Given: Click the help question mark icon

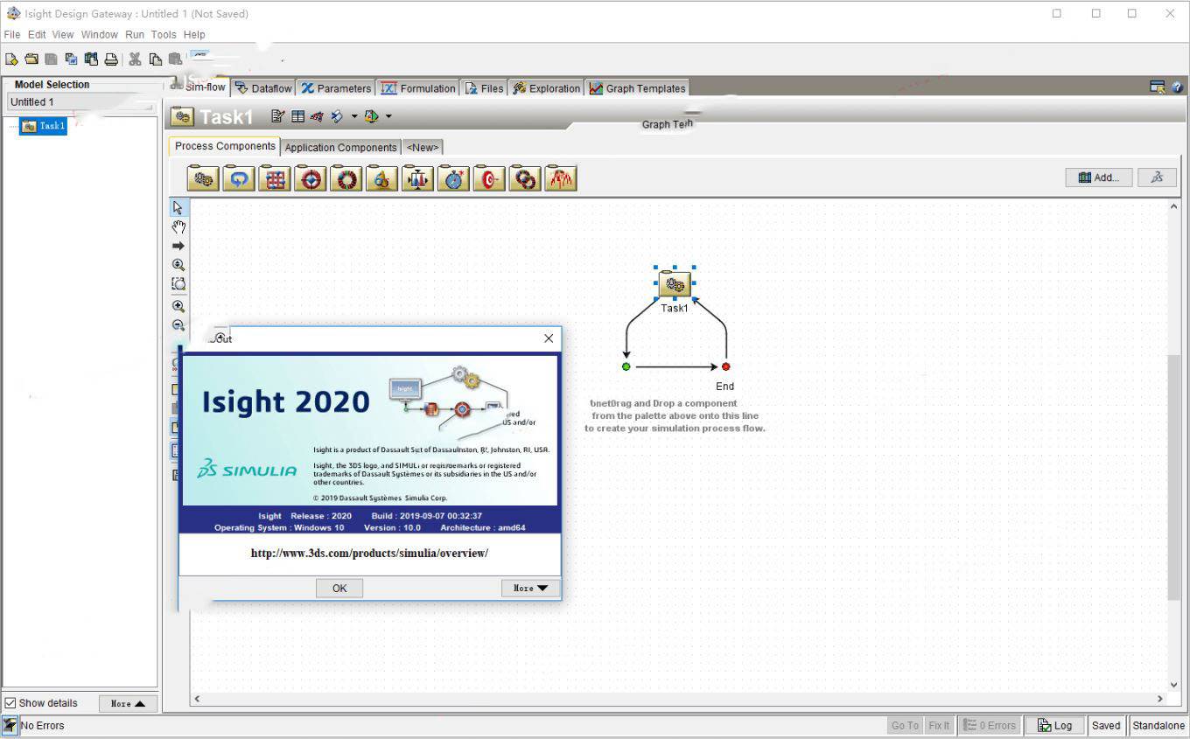Looking at the screenshot, I should [1177, 87].
